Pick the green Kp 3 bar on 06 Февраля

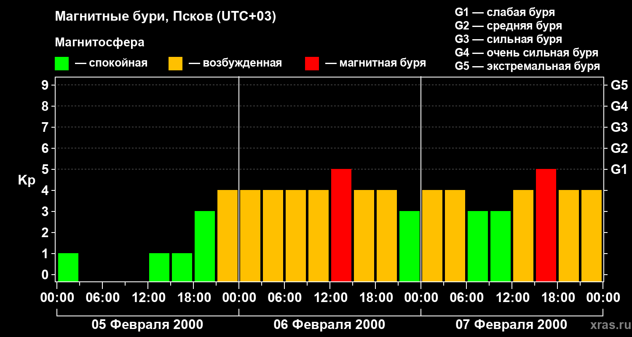coord(410,246)
